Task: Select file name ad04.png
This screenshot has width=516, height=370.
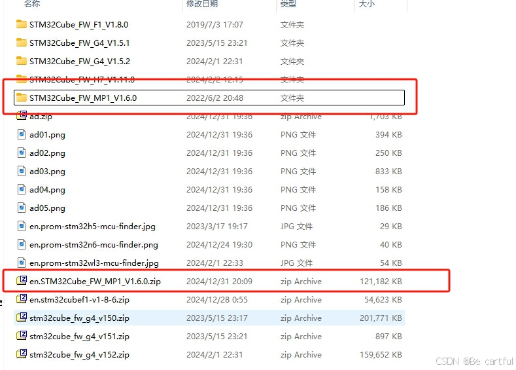Action: click(47, 190)
